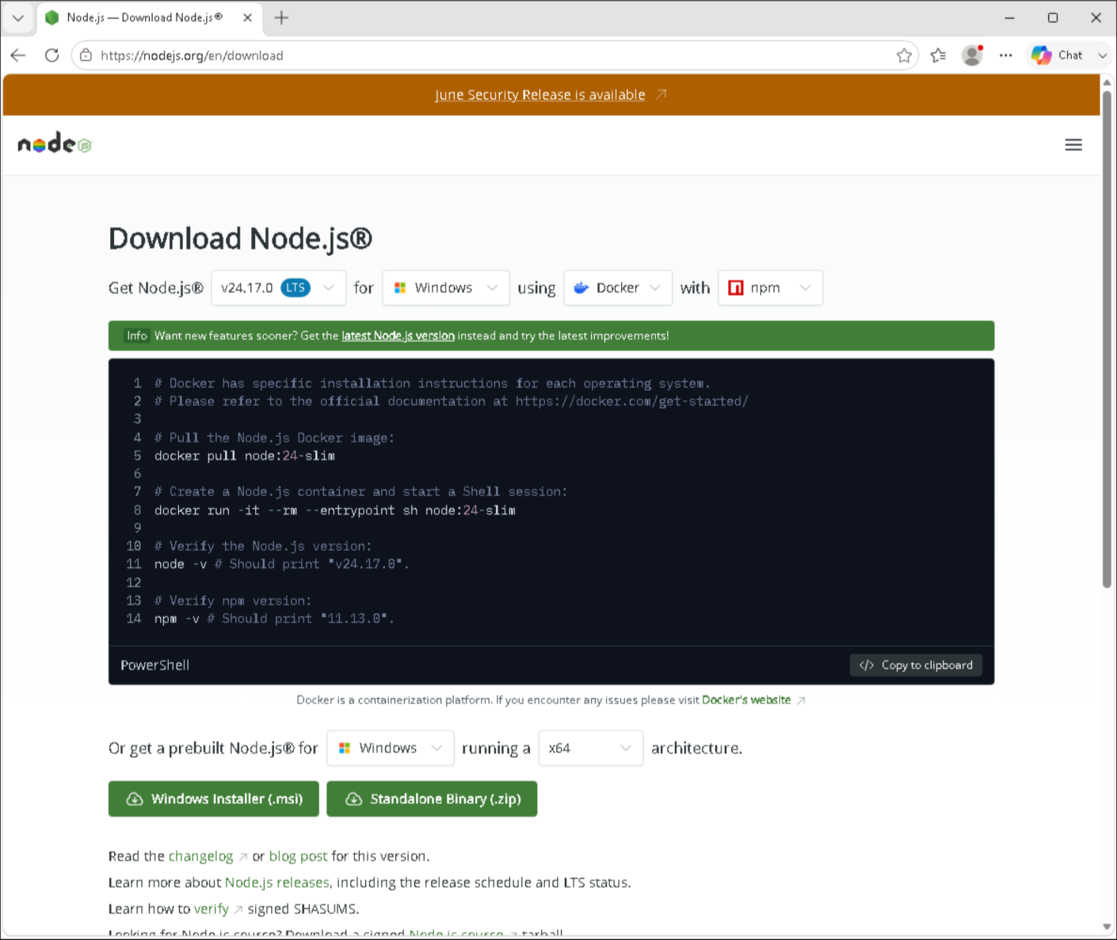This screenshot has height=940, width=1117.
Task: Click the address bar URL
Action: [192, 55]
